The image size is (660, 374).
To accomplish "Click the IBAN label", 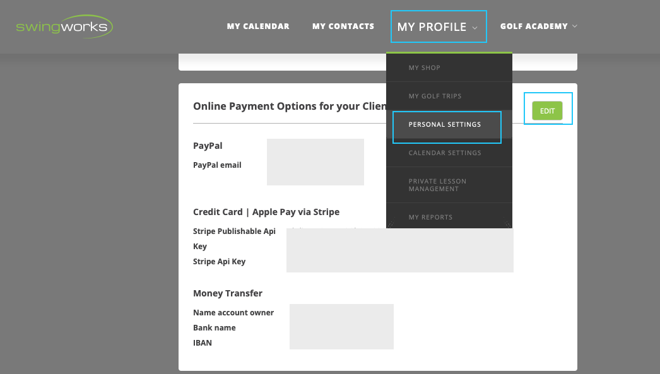I will tap(203, 343).
